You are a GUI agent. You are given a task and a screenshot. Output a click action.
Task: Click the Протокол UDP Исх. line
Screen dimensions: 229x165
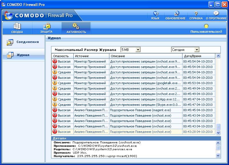[71, 153]
